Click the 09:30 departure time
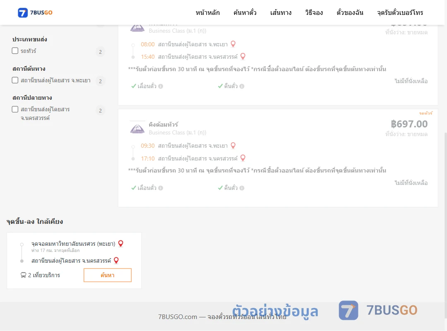The width and height of the screenshot is (447, 331). point(148,146)
